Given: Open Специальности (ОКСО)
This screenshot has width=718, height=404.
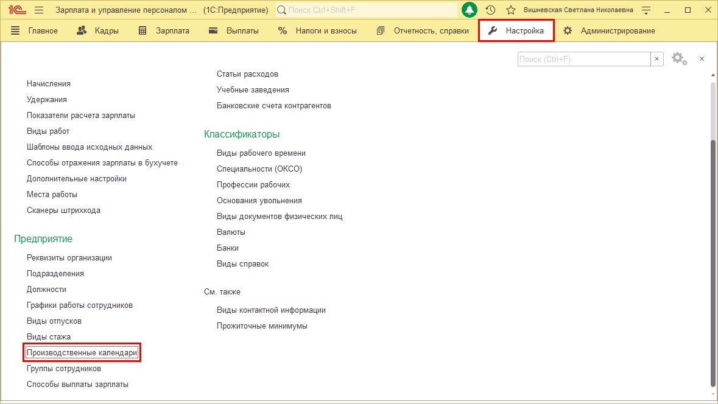Looking at the screenshot, I should (259, 169).
